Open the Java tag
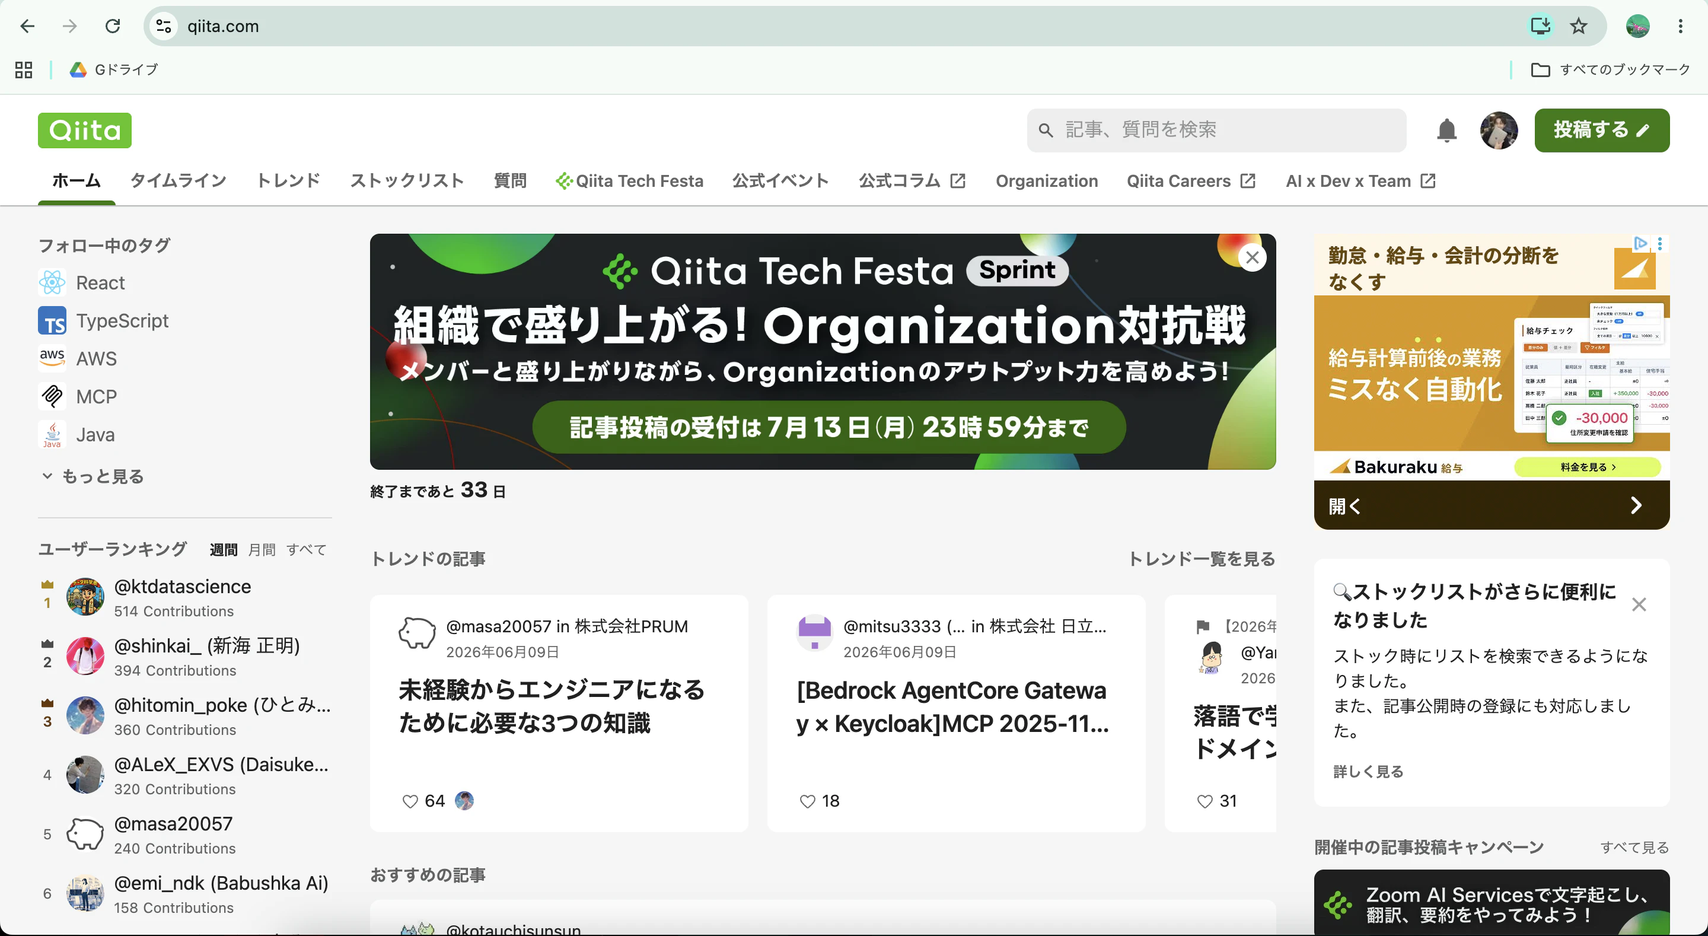This screenshot has width=1708, height=936. pyautogui.click(x=77, y=435)
